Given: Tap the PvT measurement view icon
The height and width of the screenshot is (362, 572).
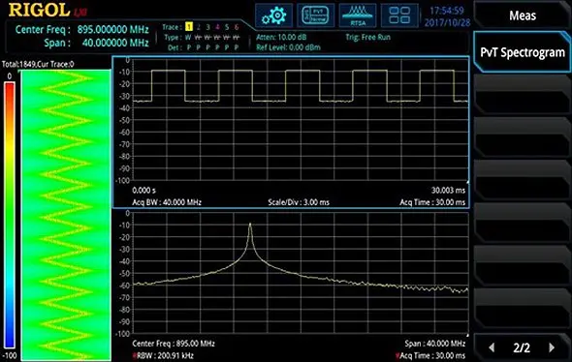Looking at the screenshot, I should pos(316,15).
